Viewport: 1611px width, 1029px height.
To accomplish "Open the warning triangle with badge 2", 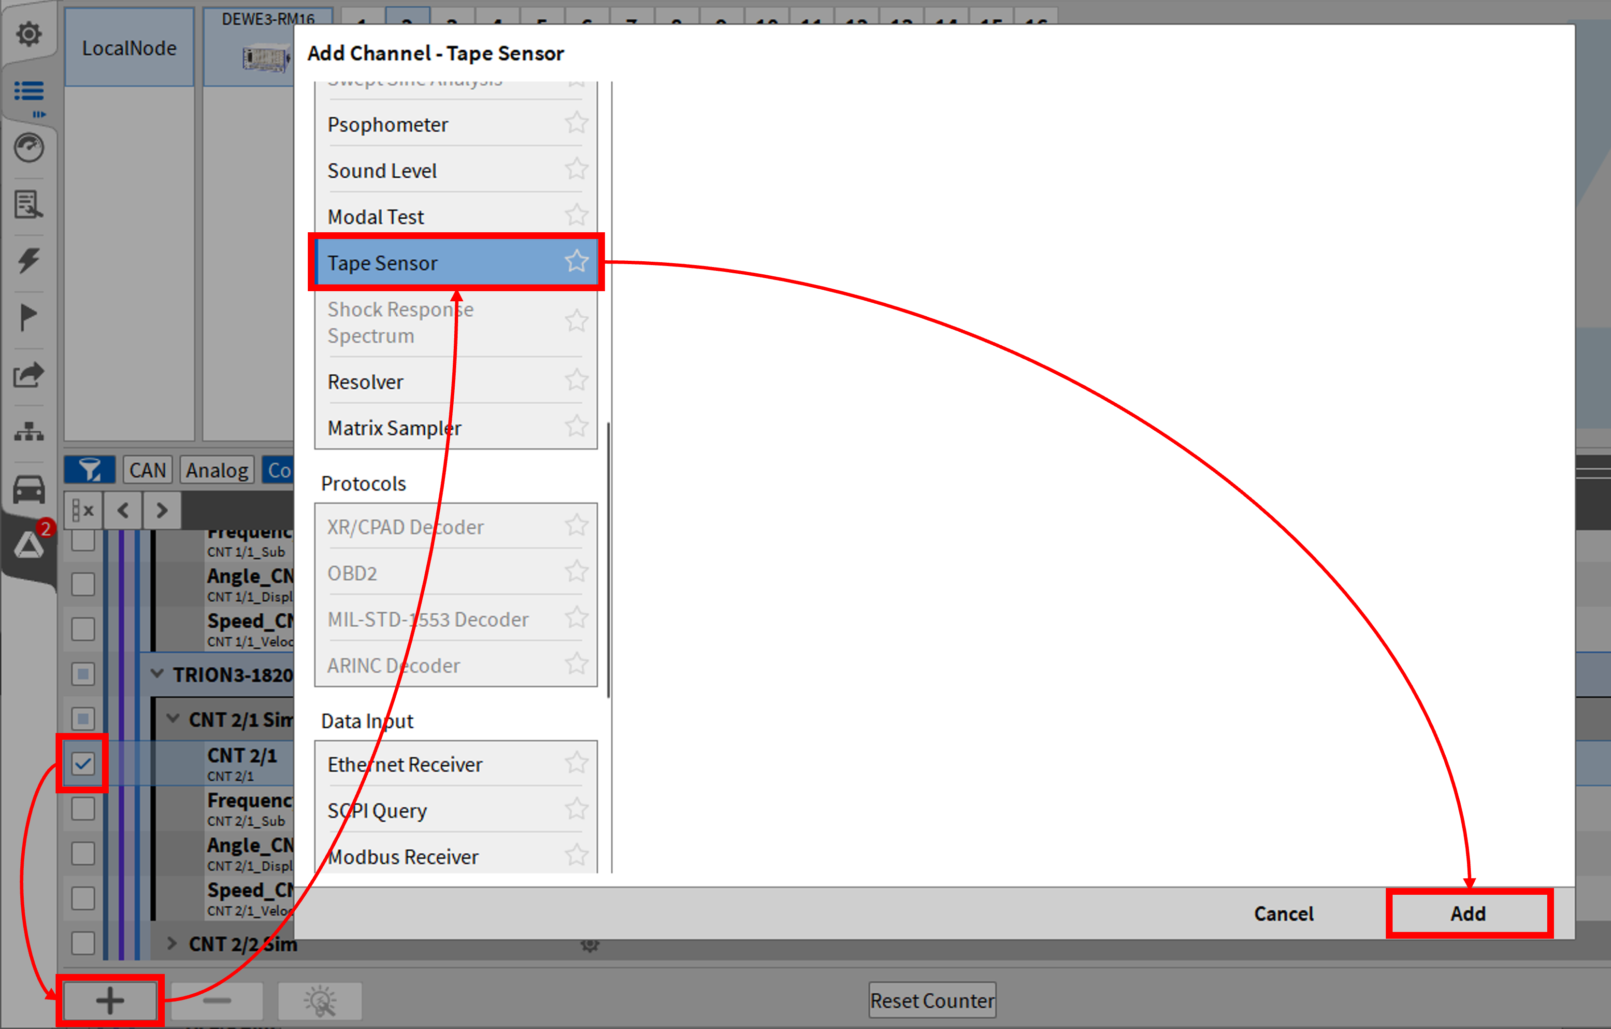I will (x=29, y=546).
